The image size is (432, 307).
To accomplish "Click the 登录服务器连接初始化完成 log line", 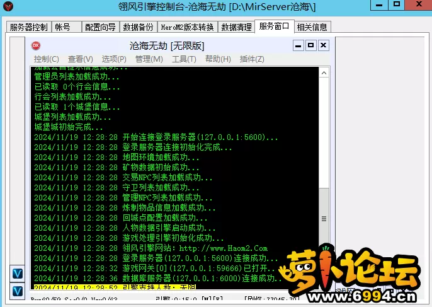I will (x=133, y=148).
